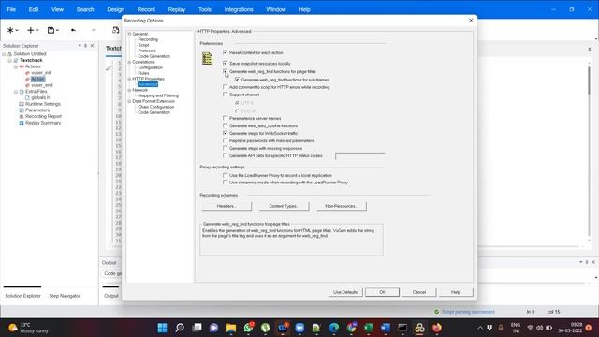
Task: Click the preferences document icon in the dialog
Action: (x=207, y=58)
